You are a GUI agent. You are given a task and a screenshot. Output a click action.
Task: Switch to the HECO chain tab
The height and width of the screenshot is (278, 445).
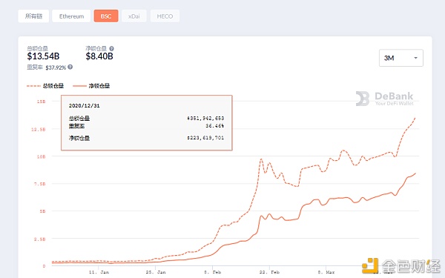165,16
